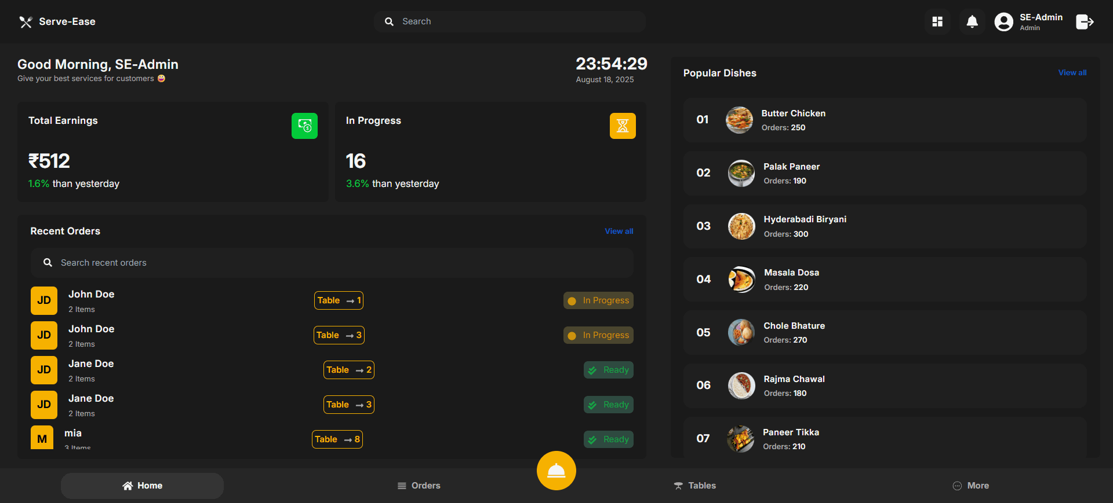Open the More menu tab
Image resolution: width=1113 pixels, height=503 pixels.
[x=971, y=486]
